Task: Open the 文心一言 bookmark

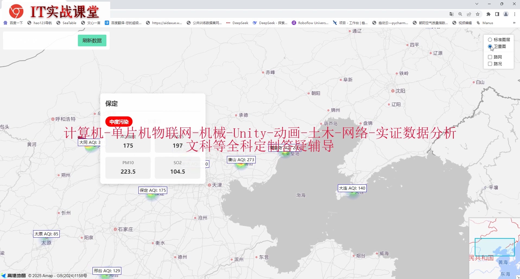Action: (x=91, y=23)
